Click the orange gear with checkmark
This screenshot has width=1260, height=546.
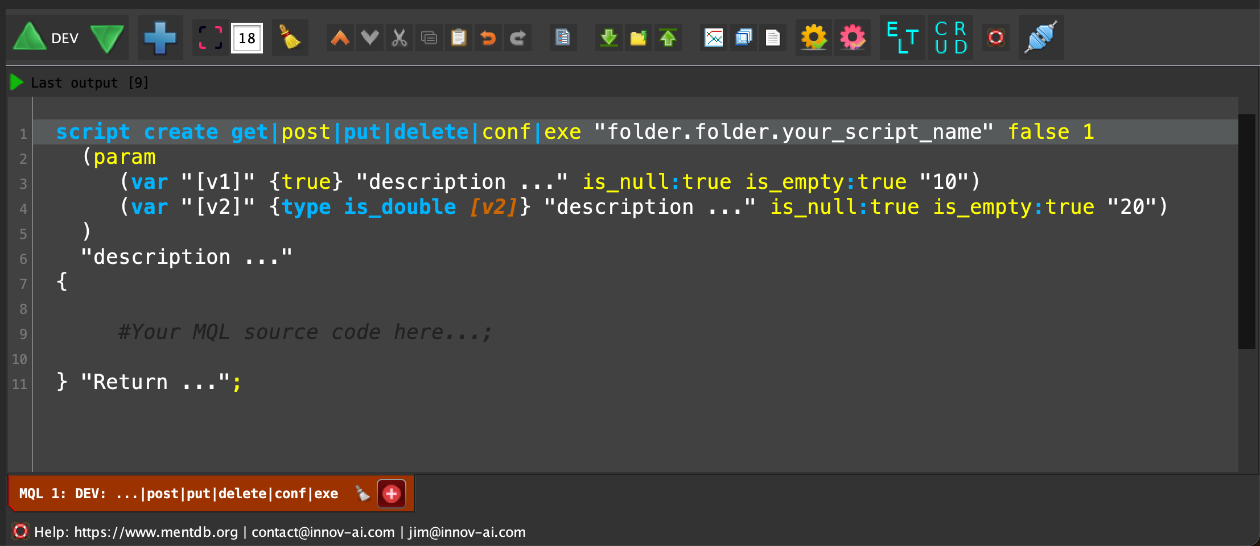click(x=814, y=38)
